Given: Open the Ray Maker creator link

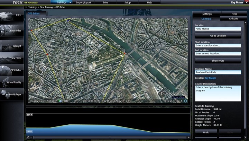Looking at the screenshot, I should coord(210,78).
